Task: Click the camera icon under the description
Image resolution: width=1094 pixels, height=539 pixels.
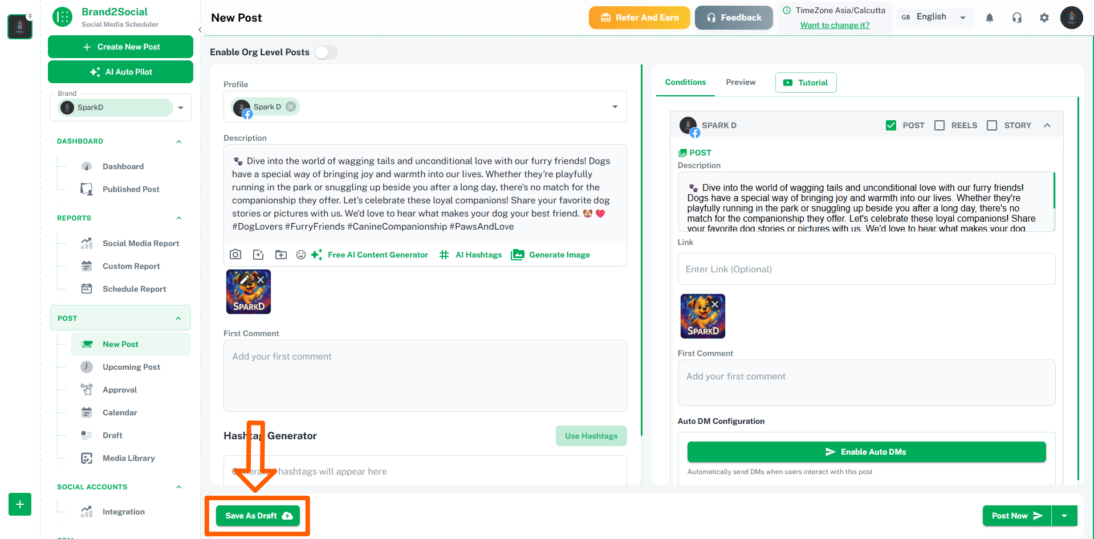Action: 235,255
